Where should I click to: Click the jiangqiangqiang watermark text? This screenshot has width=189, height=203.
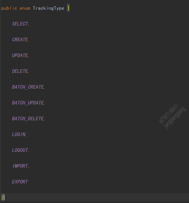175,118
